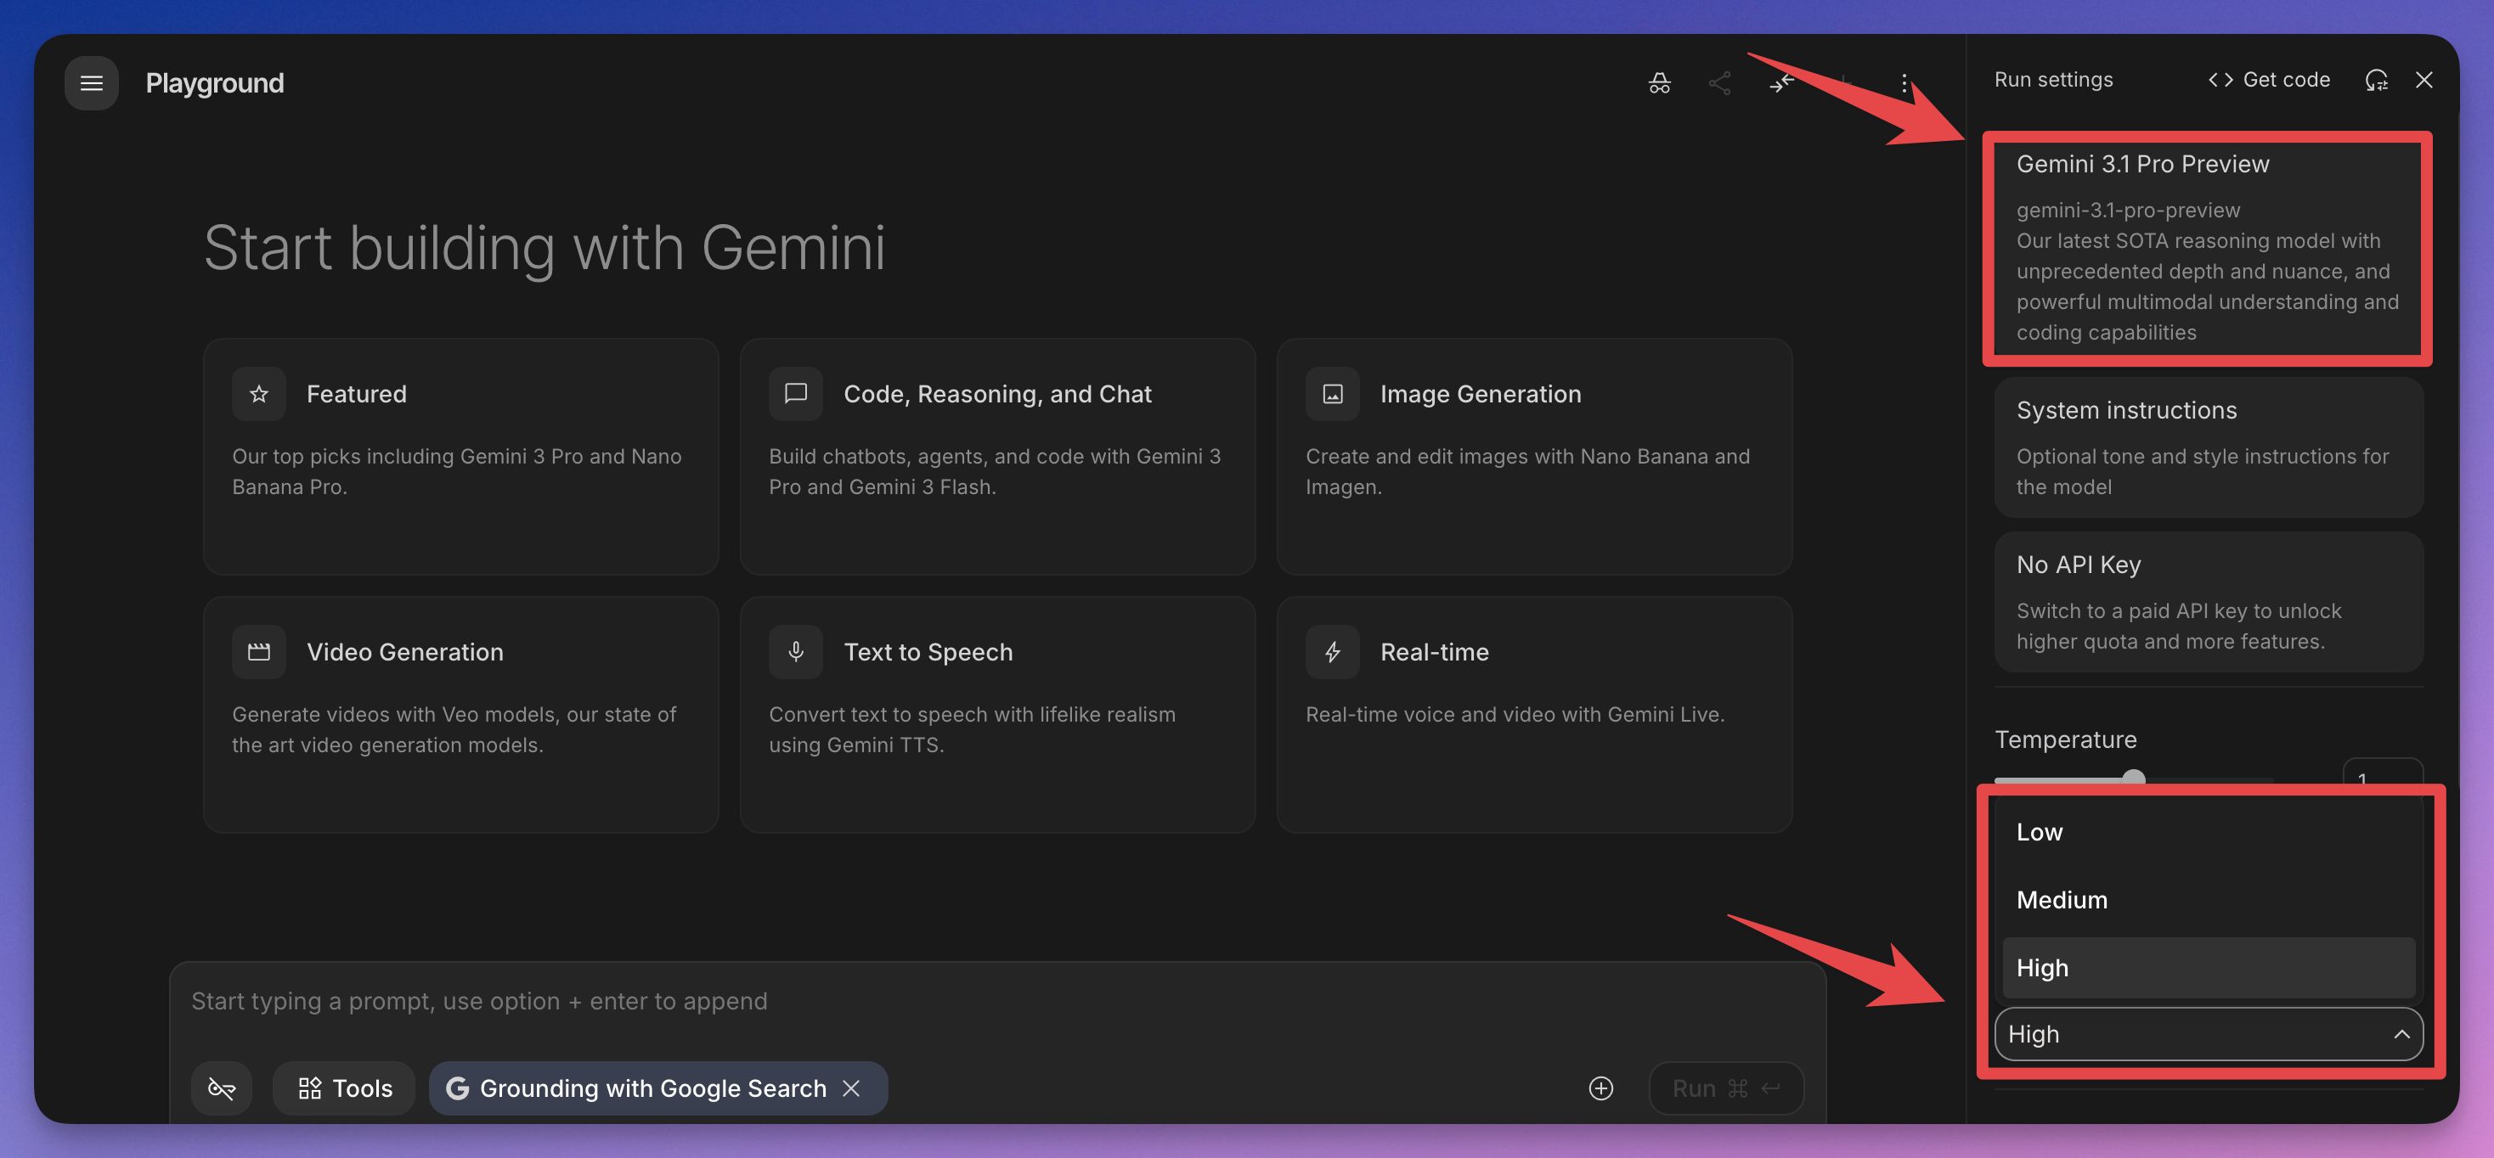Click the Temperature slider handle

(2133, 778)
